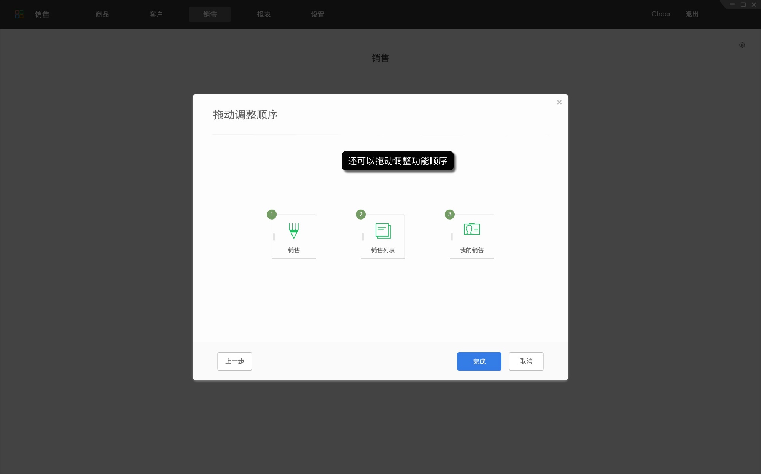Open the 设置 menu item
The width and height of the screenshot is (761, 474).
tap(317, 14)
